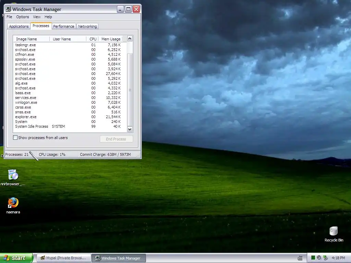Maximize the Windows Task Manager window

[128, 9]
